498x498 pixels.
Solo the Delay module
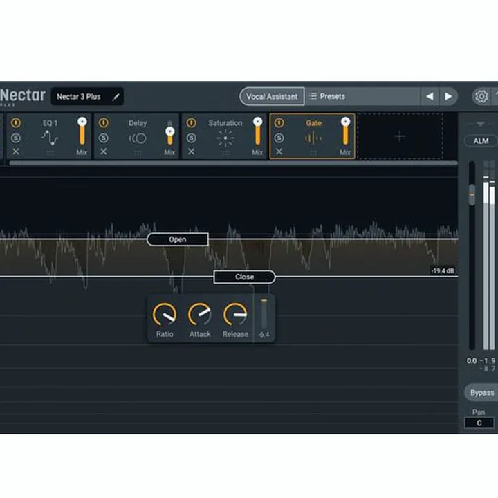click(103, 138)
